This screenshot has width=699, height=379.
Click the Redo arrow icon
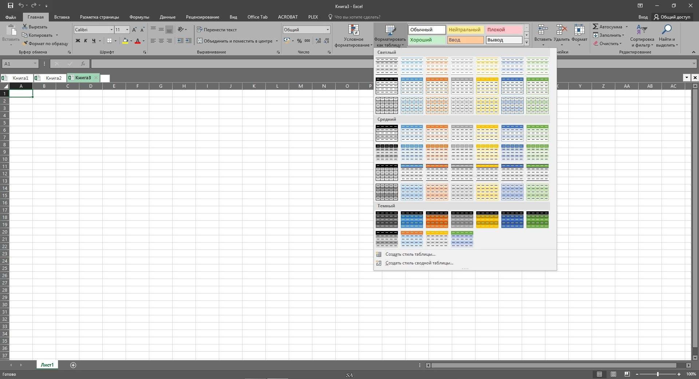coord(34,5)
